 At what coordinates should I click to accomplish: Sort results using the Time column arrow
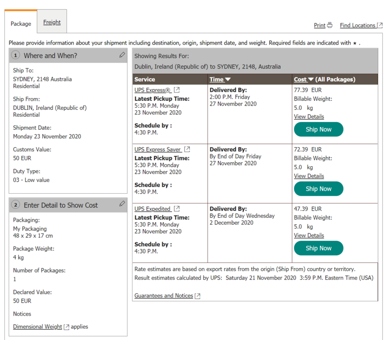click(x=228, y=79)
